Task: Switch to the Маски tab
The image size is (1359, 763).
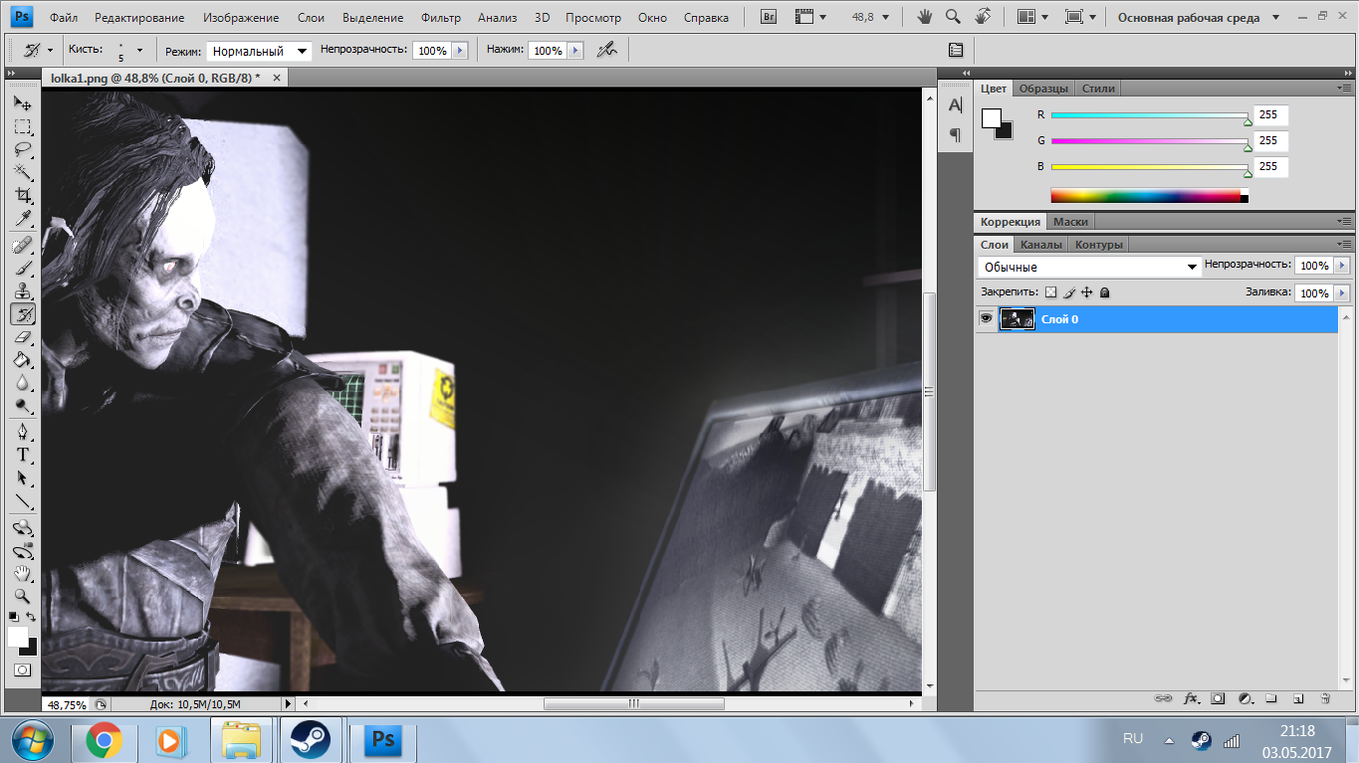Action: tap(1070, 222)
